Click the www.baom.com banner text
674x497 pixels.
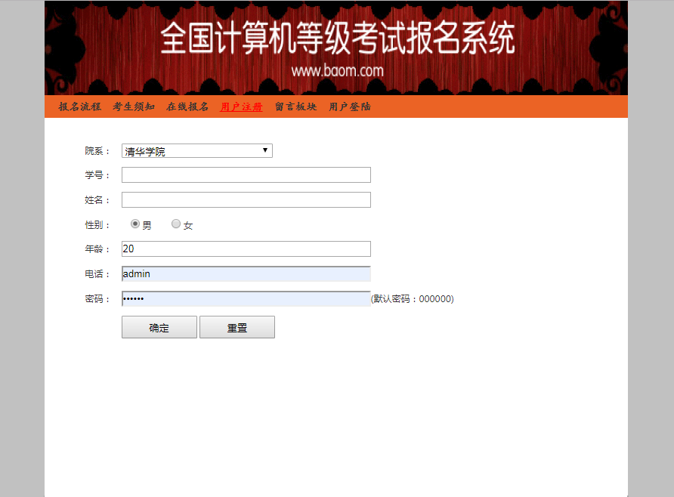point(338,71)
